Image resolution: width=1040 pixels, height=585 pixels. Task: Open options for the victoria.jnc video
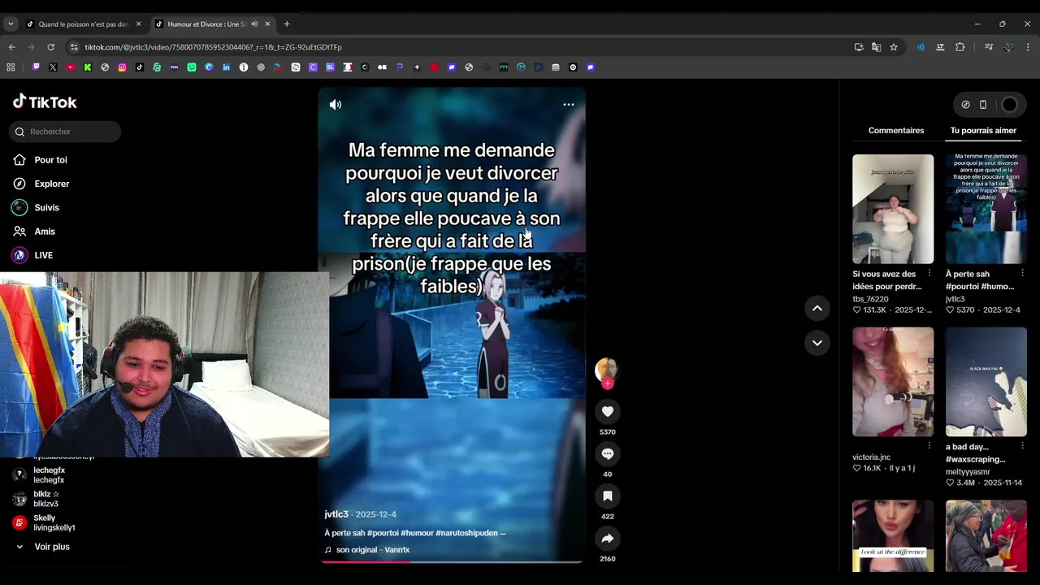point(929,446)
